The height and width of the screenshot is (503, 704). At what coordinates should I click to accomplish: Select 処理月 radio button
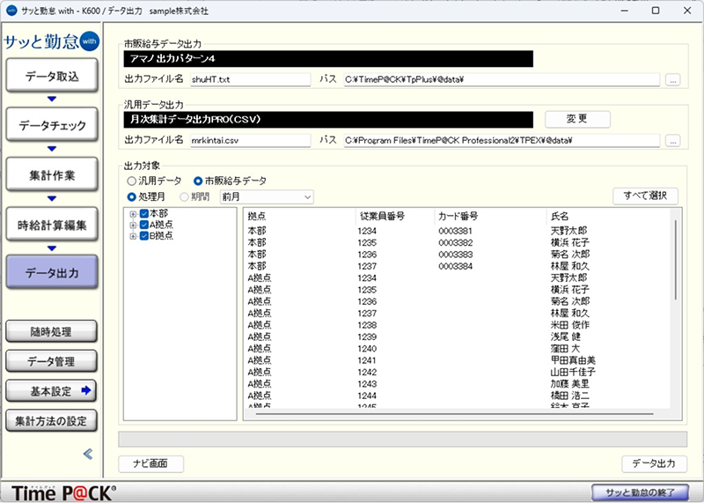(x=146, y=197)
